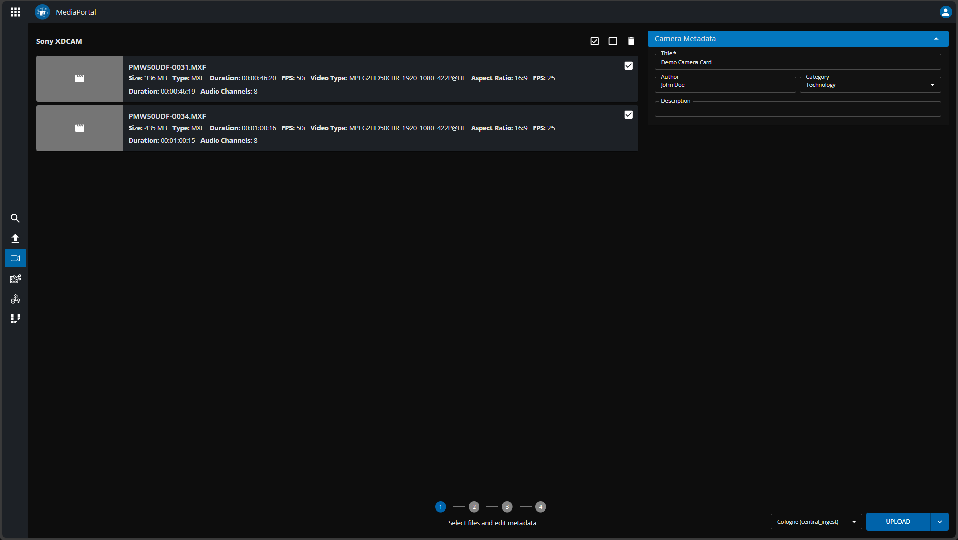
Task: Select the camera ingest sidebar icon
Action: pyautogui.click(x=15, y=258)
